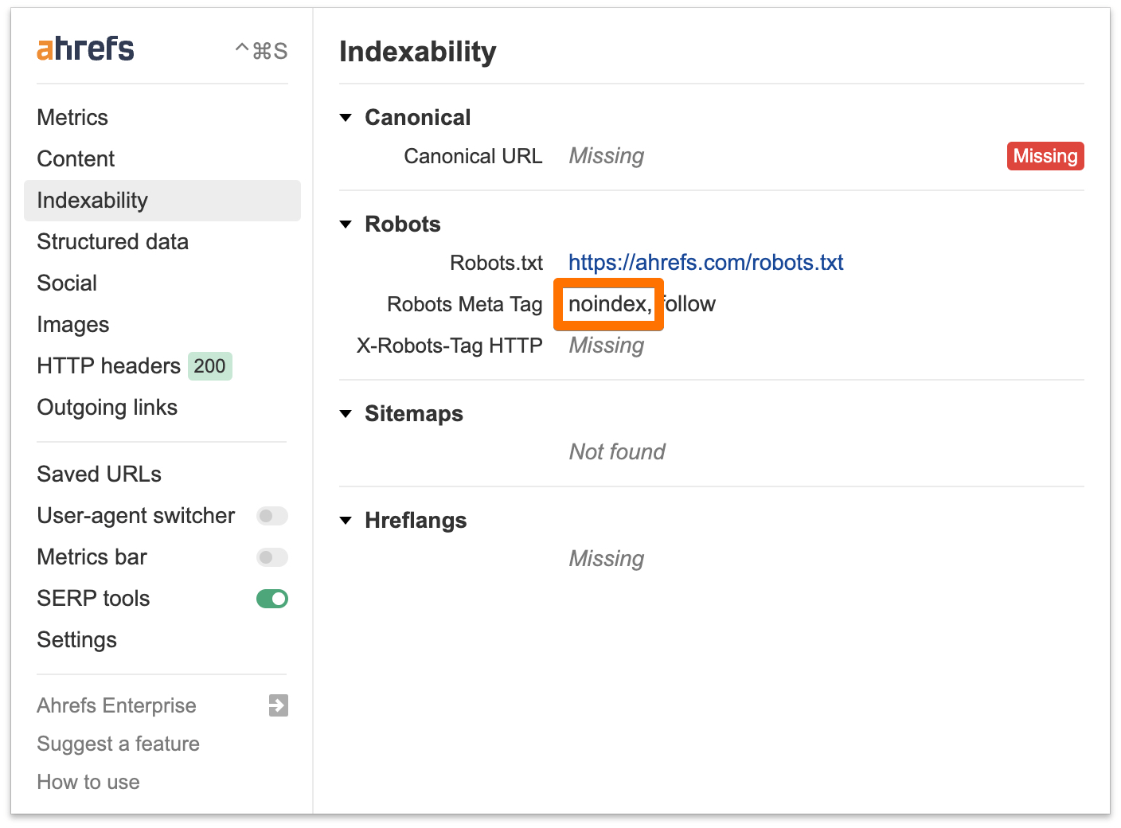Screen dimensions: 1121x828
Task: Collapse the Canonical section
Action: coord(346,117)
